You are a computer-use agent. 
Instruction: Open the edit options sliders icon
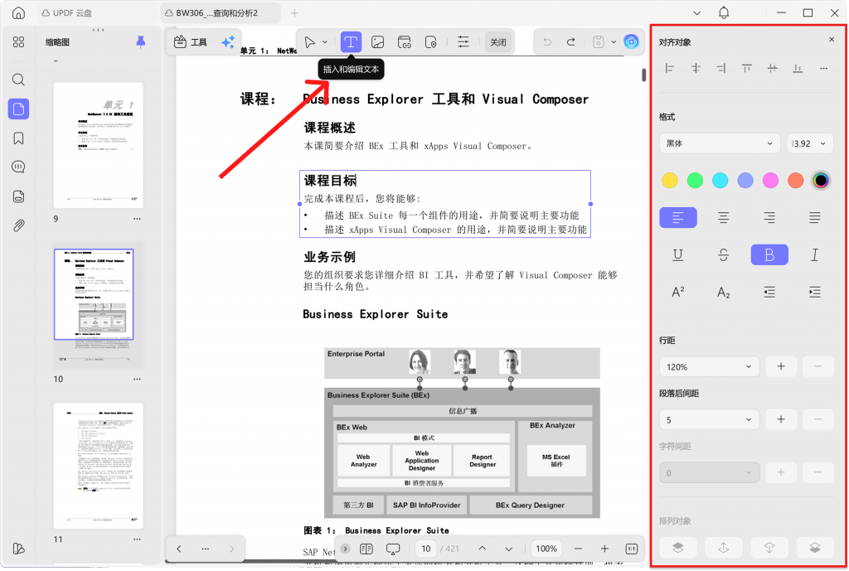(463, 42)
